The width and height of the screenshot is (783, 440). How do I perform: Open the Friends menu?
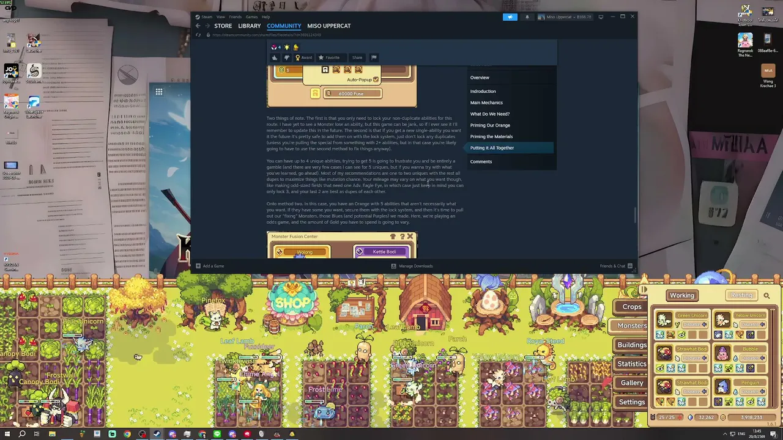click(x=235, y=16)
